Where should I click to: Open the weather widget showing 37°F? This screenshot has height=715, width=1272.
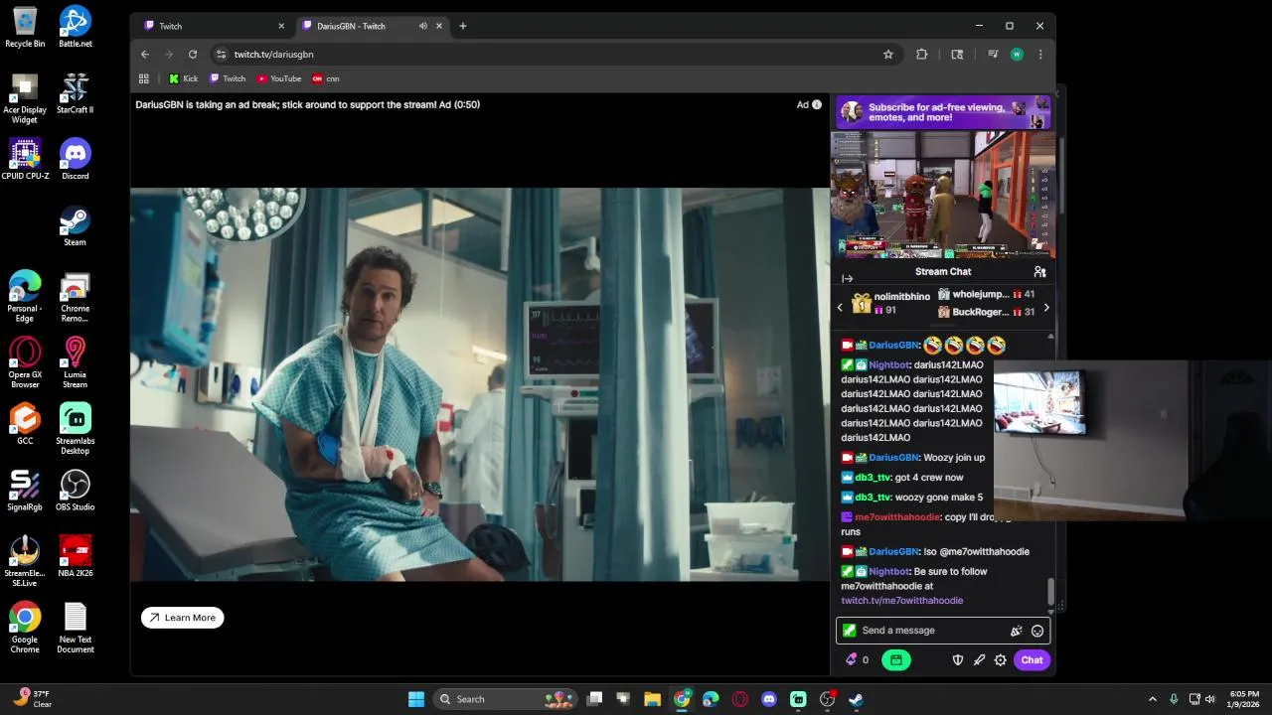pos(33,699)
